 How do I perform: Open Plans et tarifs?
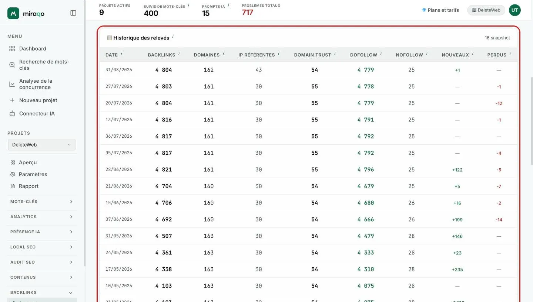click(440, 10)
